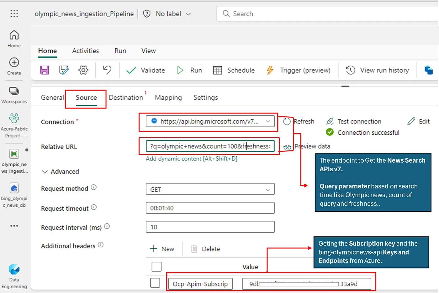439x293 pixels.
Task: Click the Ocp-Apim-Subscription name field
Action: click(200, 284)
